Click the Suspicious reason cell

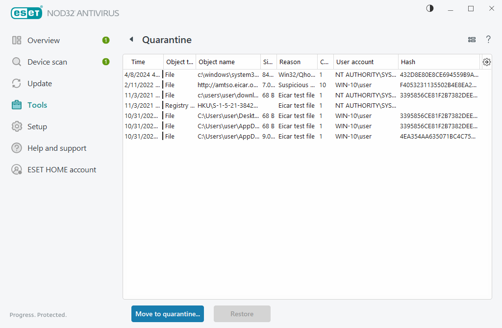coord(297,85)
